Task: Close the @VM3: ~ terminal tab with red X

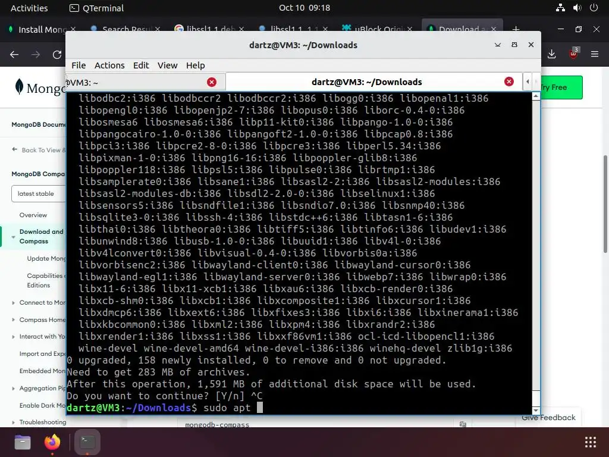Action: pyautogui.click(x=212, y=82)
